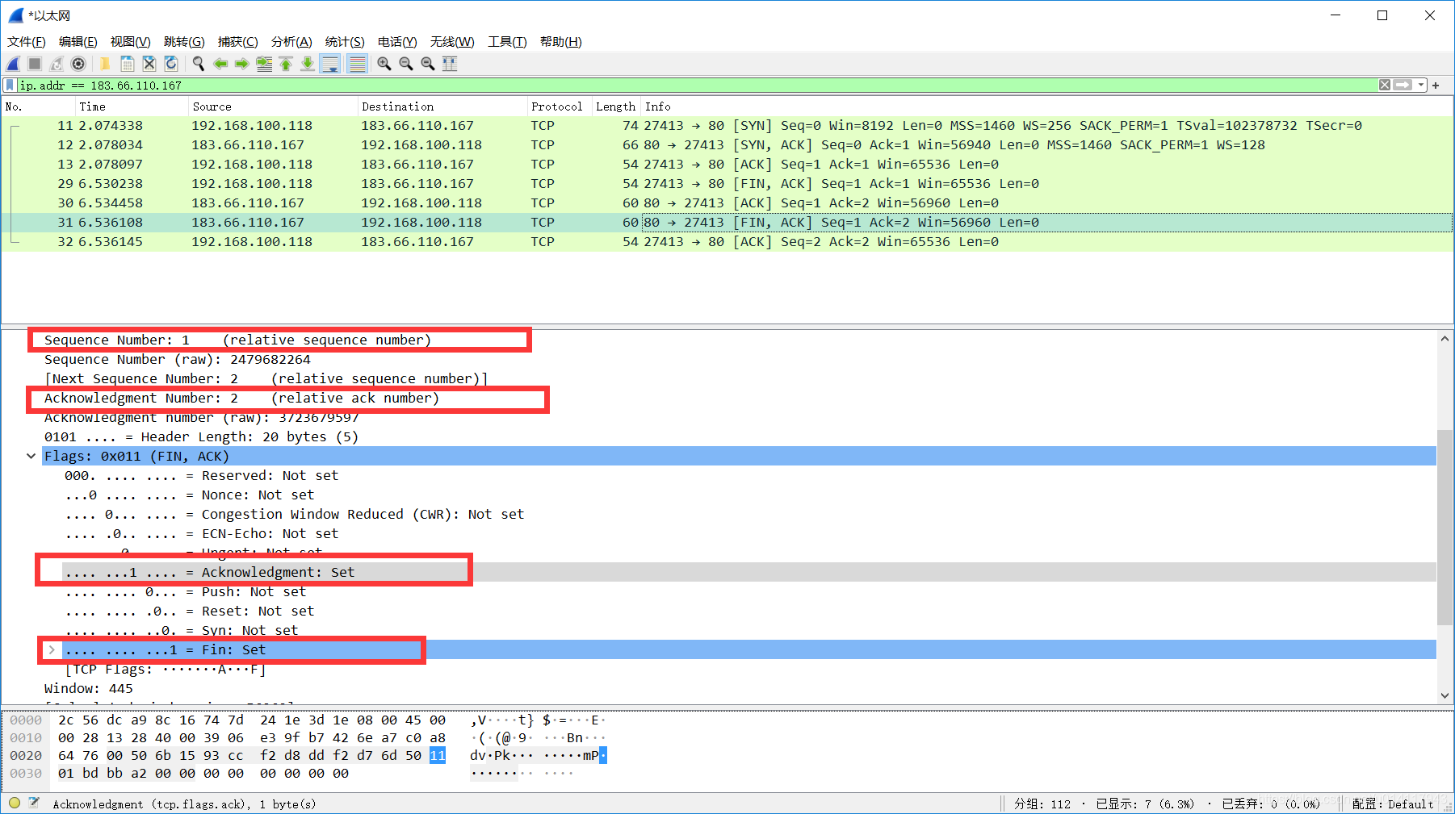Open the 无线(W) menu
Screen dimensions: 1455x814
pos(452,42)
